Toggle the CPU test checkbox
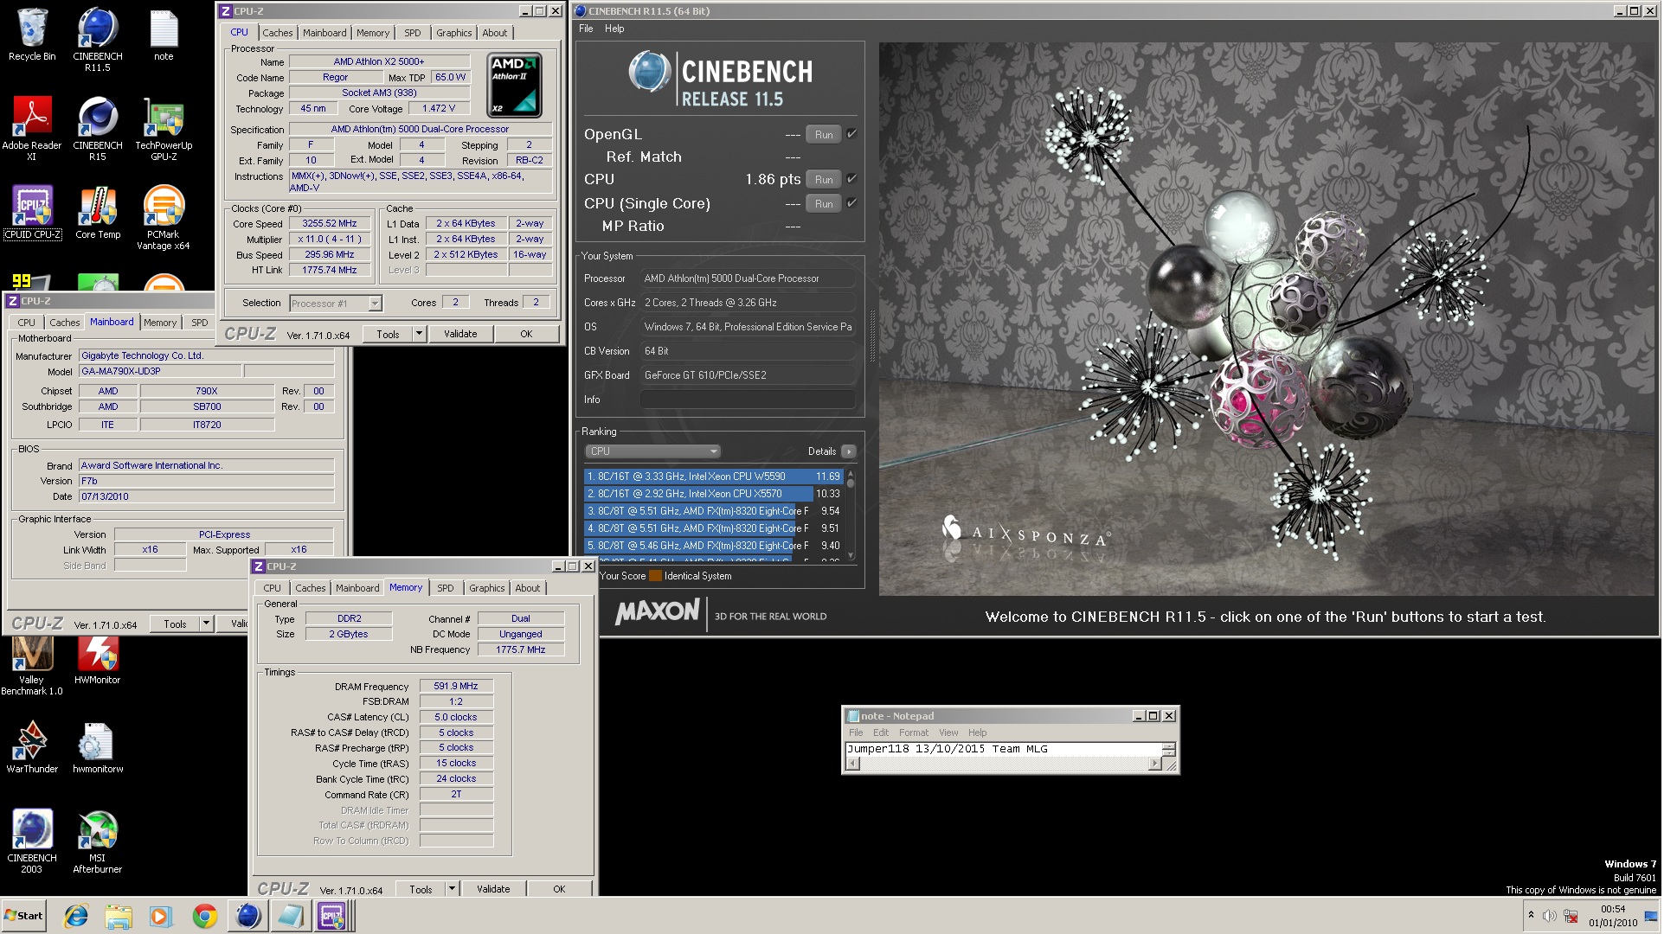1677x934 pixels. coord(851,179)
